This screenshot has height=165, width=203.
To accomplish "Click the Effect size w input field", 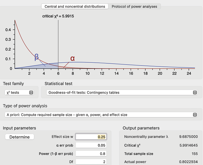I will (91, 137).
